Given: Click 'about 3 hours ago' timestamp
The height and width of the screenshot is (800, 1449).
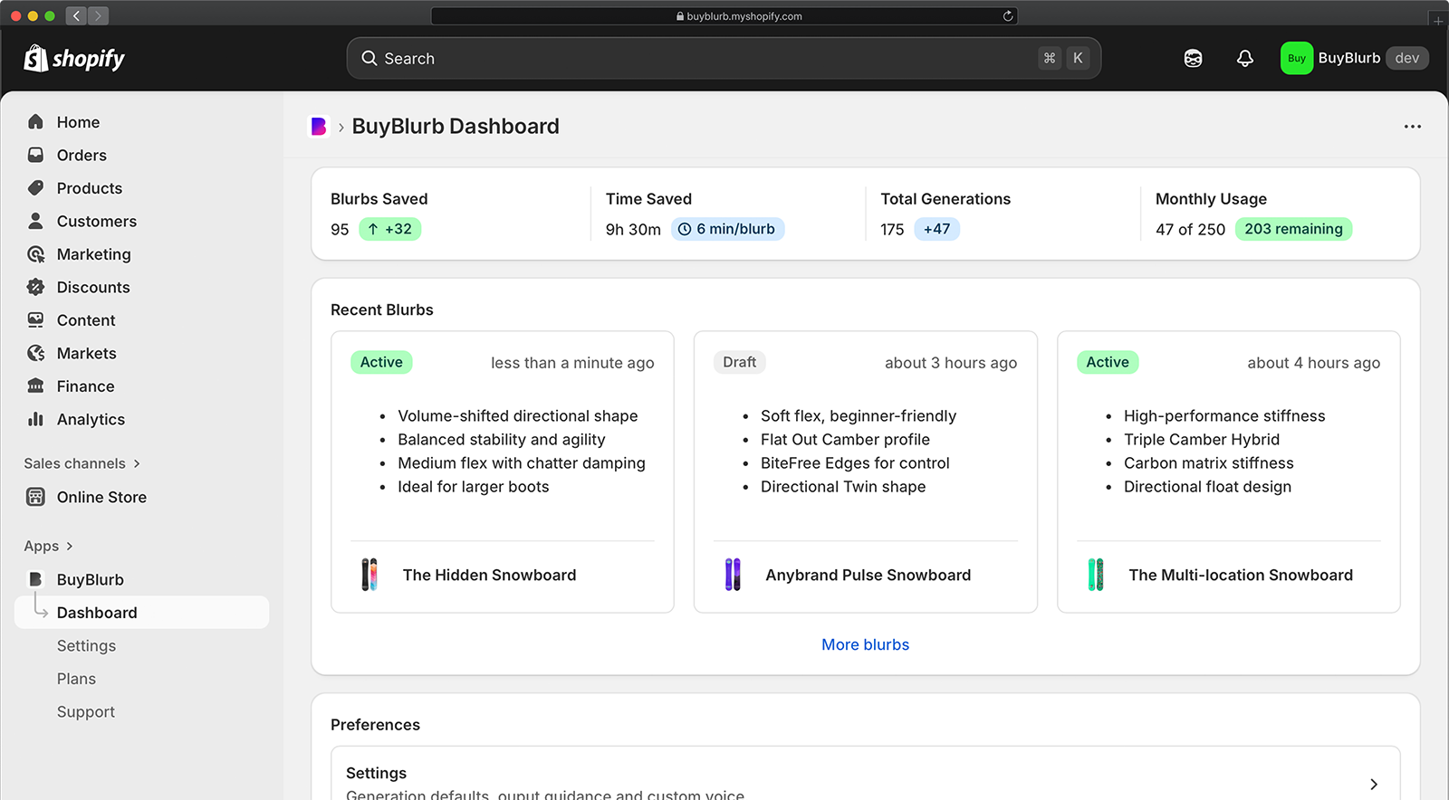Looking at the screenshot, I should pos(951,363).
